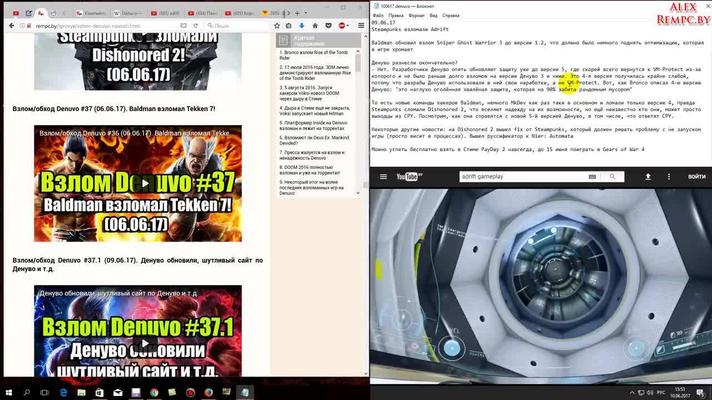712x400 pixels.
Task: Switch to the Wikipedia Denuvo tab
Action: coord(128,13)
